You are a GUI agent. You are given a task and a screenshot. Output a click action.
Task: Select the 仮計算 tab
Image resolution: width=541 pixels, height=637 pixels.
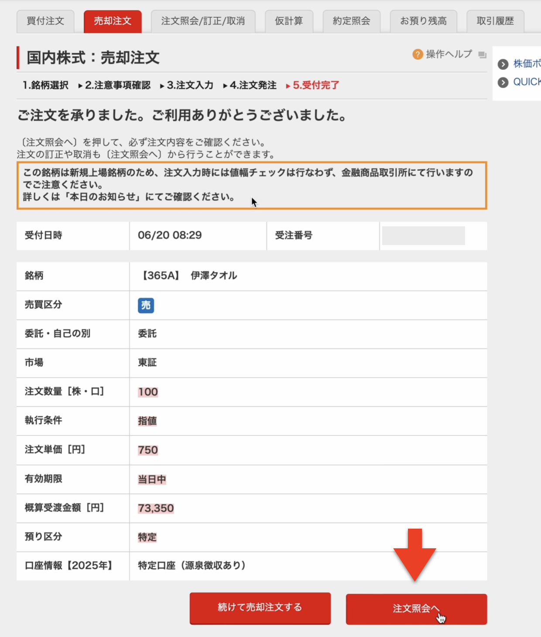coord(289,21)
